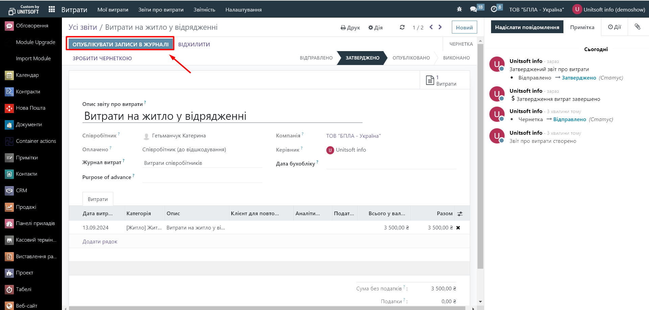Open column options icon in expenses table
649x310 pixels.
[460, 214]
